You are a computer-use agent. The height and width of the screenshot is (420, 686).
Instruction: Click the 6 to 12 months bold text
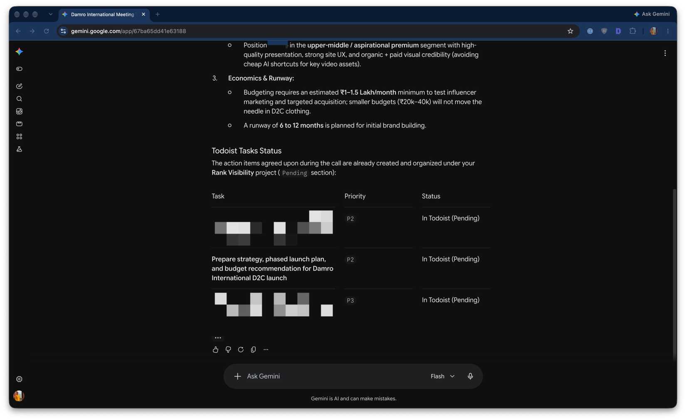click(x=301, y=126)
